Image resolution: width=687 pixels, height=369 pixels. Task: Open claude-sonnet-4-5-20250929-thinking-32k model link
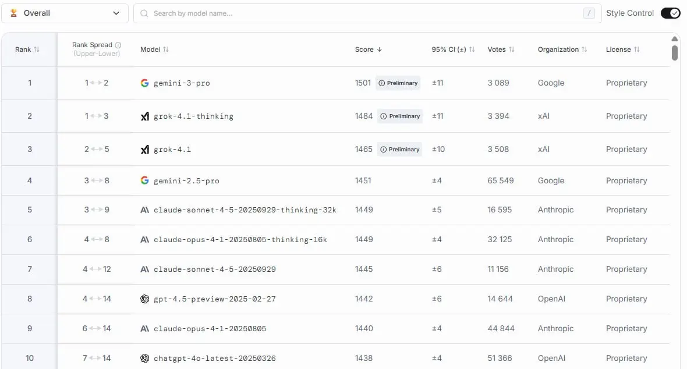(x=245, y=210)
